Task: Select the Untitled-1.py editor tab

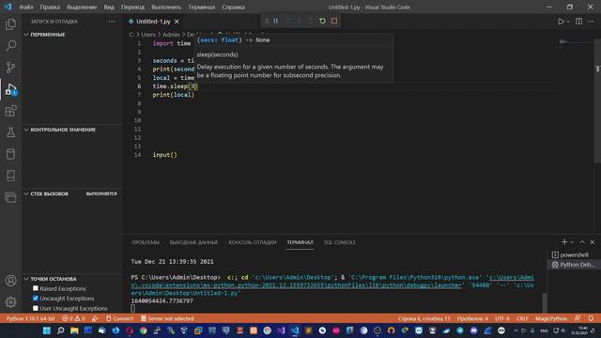Action: tap(153, 22)
